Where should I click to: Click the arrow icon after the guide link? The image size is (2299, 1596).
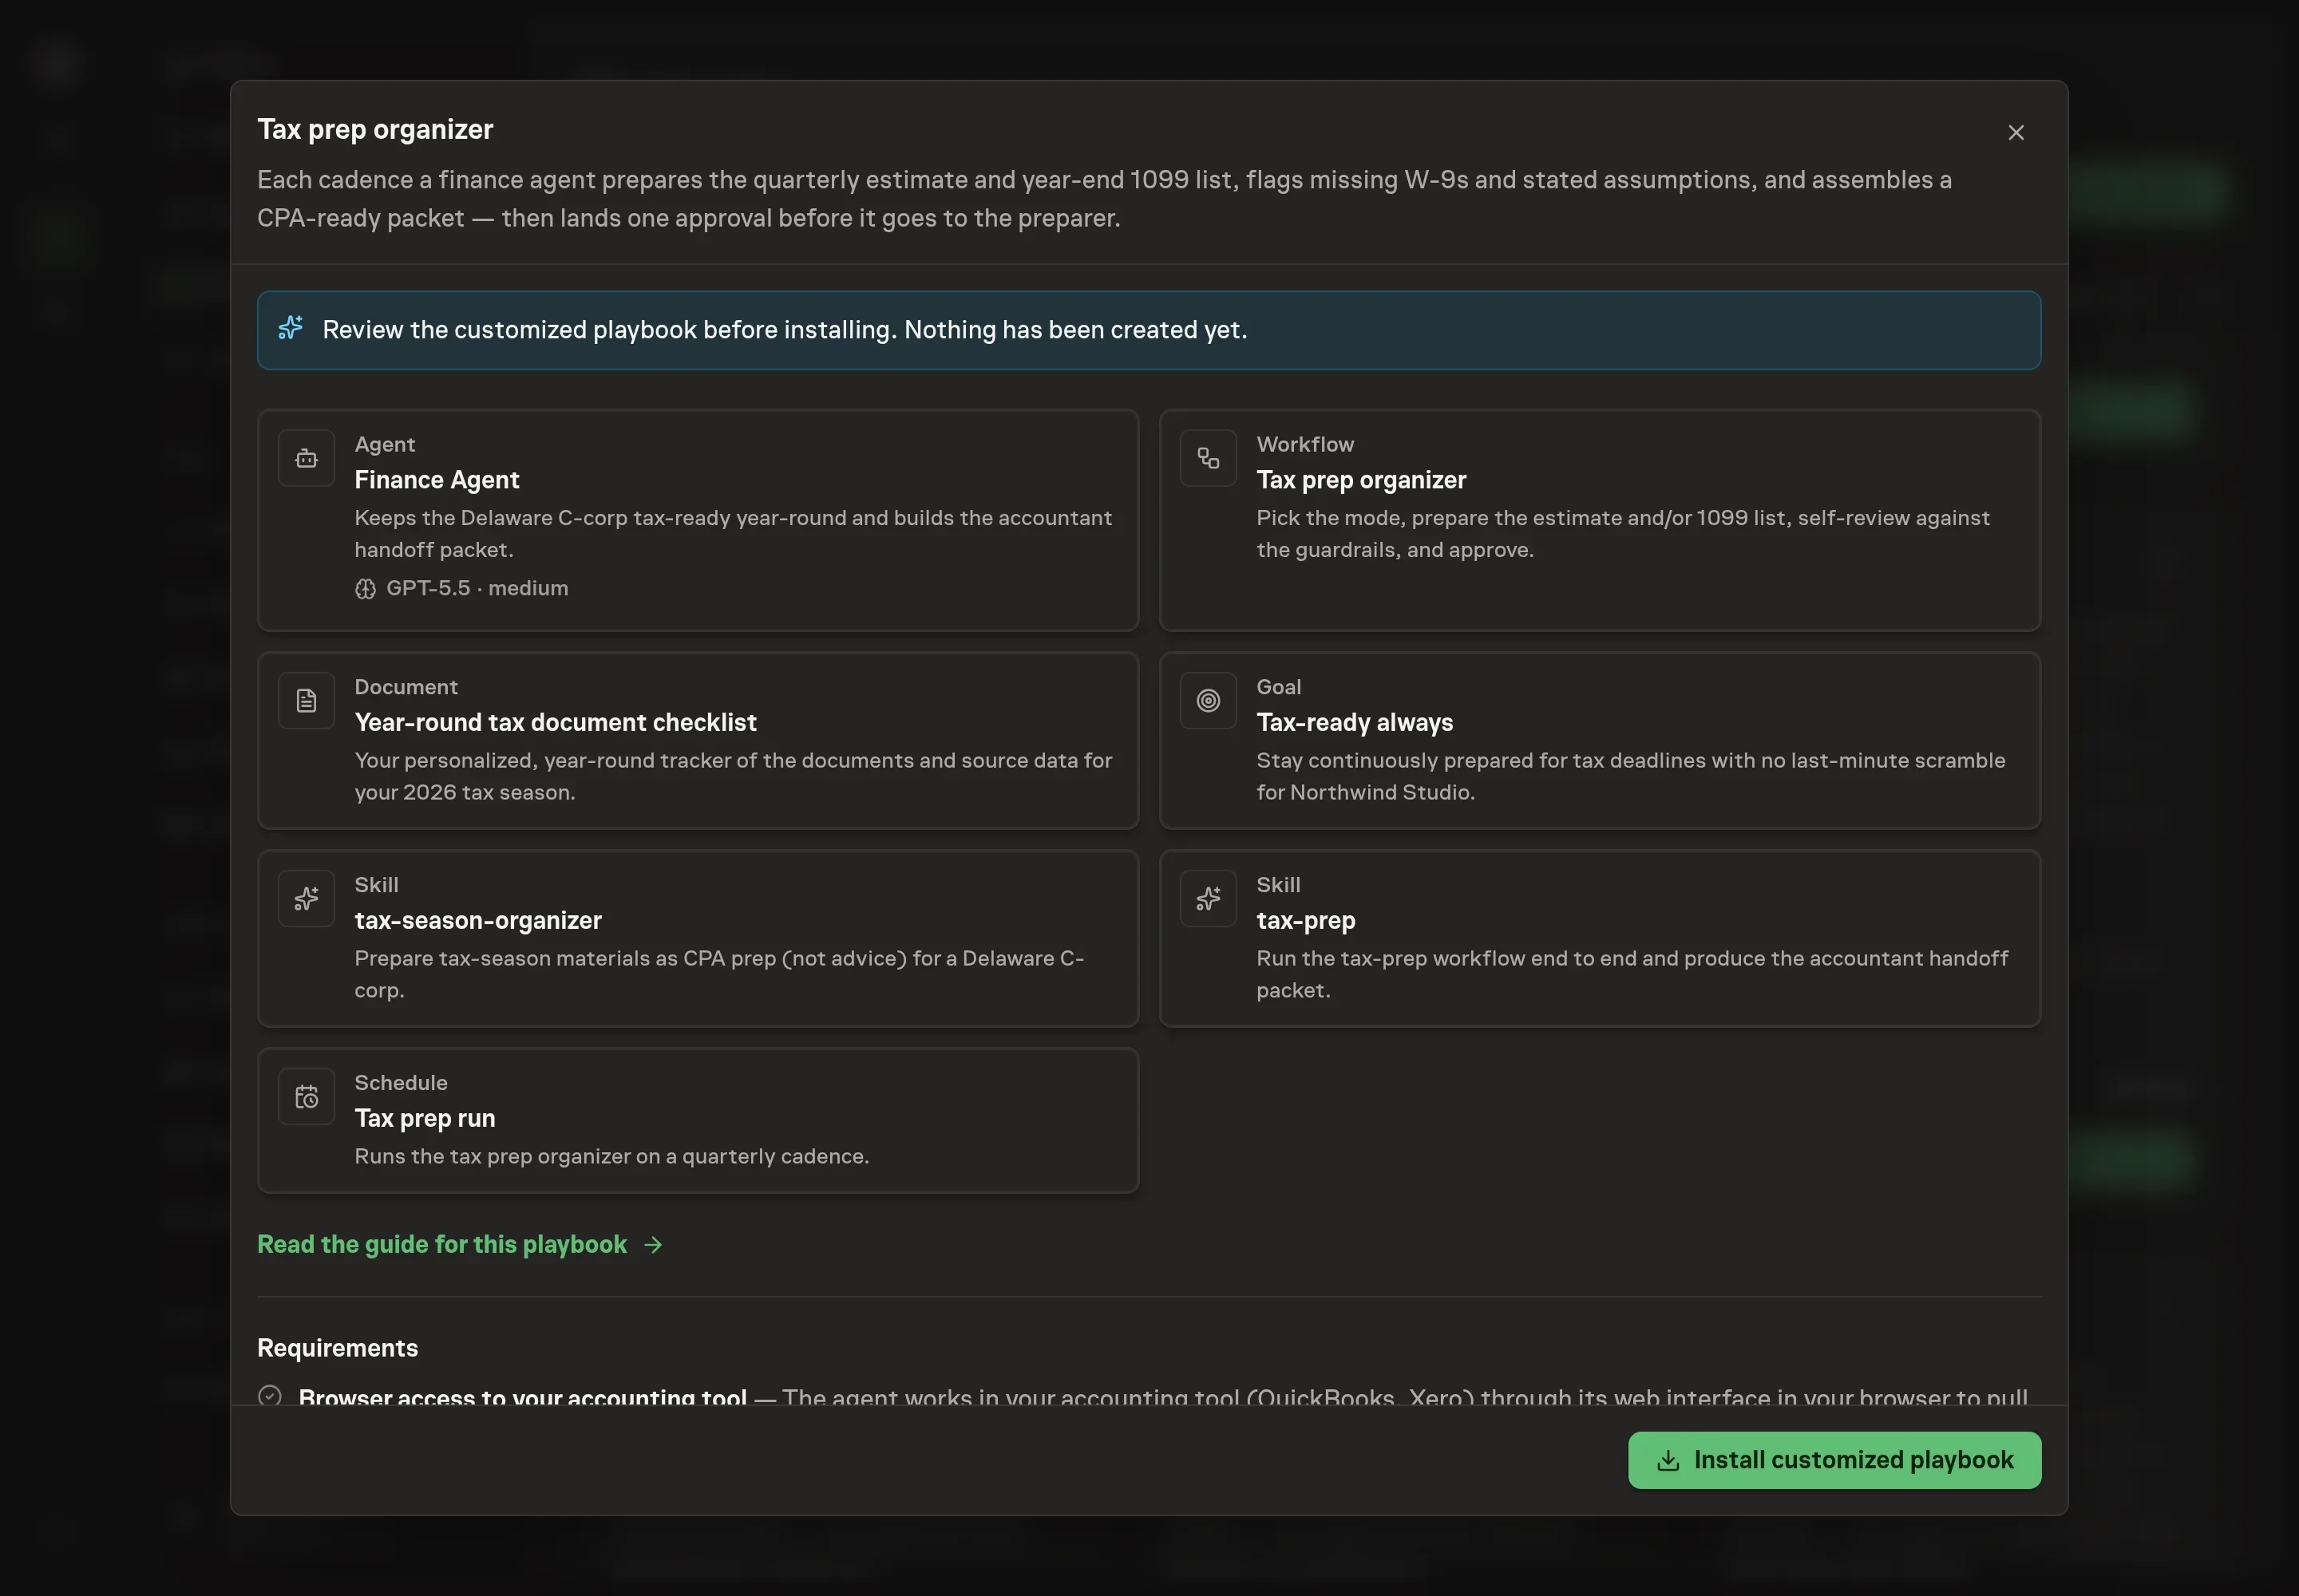[x=653, y=1245]
